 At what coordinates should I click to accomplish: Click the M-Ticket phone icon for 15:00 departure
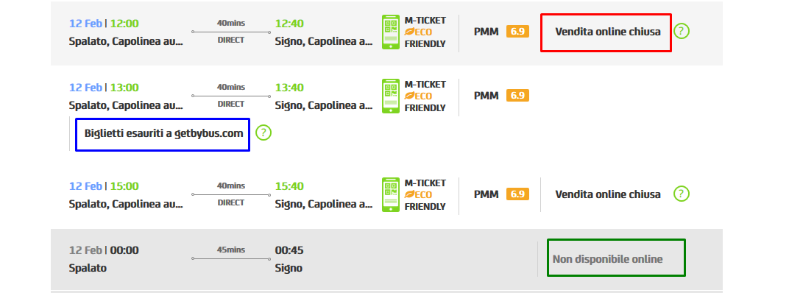pos(391,194)
